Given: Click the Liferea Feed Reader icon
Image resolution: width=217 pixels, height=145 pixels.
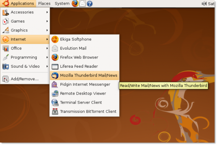Looking at the screenshot, I should [55, 67].
